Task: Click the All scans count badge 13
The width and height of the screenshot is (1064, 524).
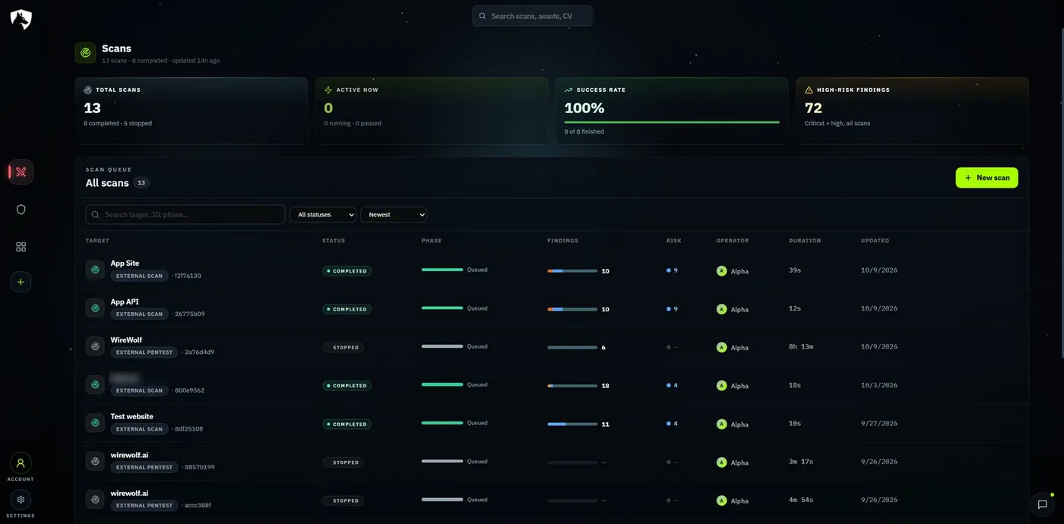Action: (x=141, y=183)
